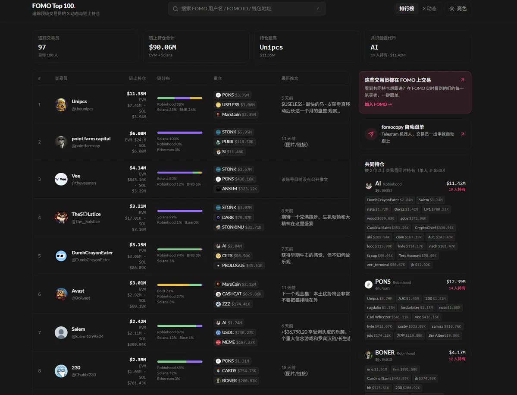Click the sun icon for light mode

(x=452, y=9)
